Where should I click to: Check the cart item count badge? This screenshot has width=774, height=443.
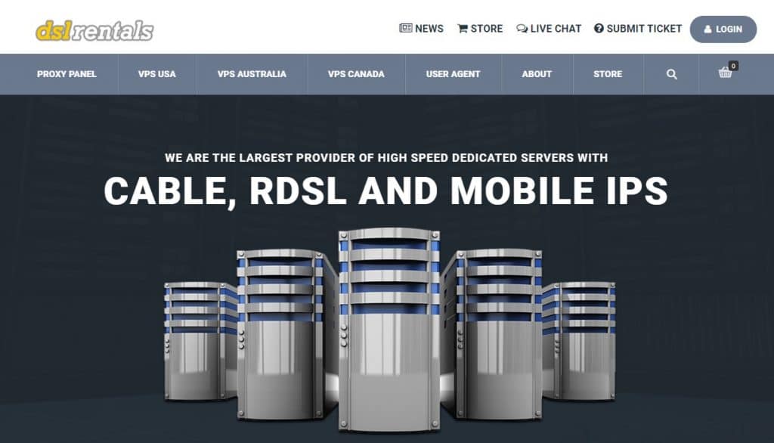click(732, 65)
